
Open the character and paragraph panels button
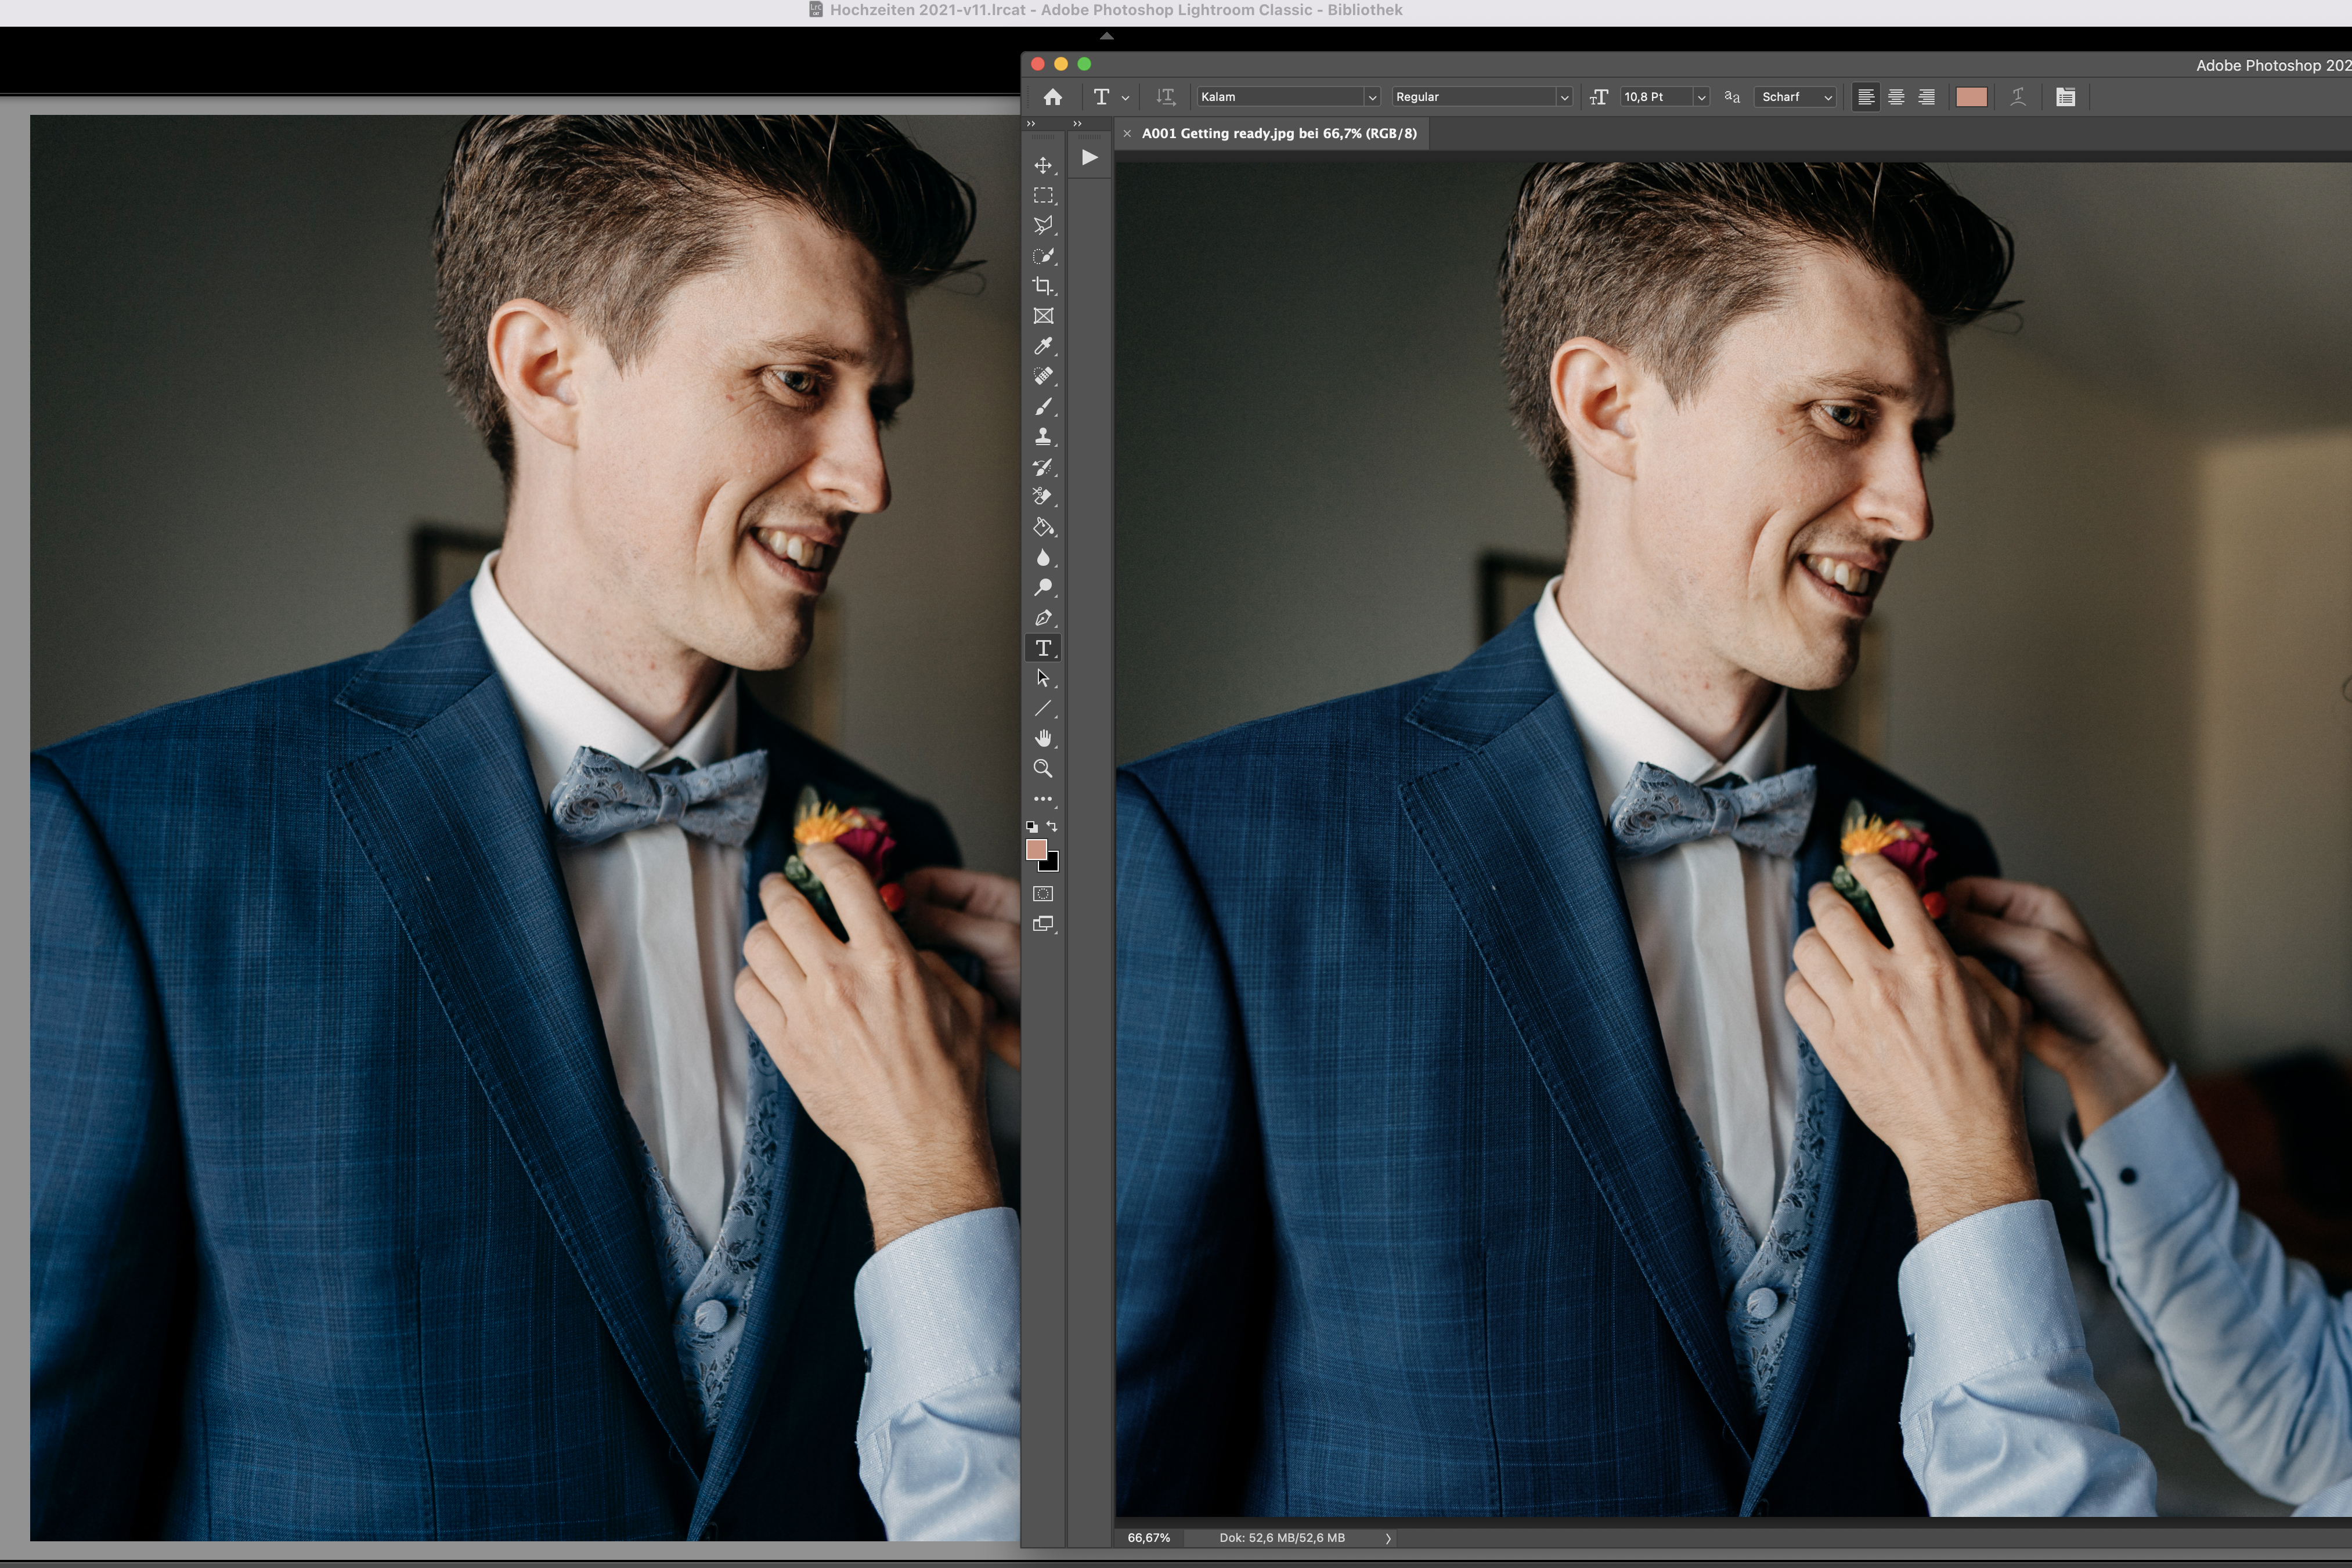point(2065,97)
